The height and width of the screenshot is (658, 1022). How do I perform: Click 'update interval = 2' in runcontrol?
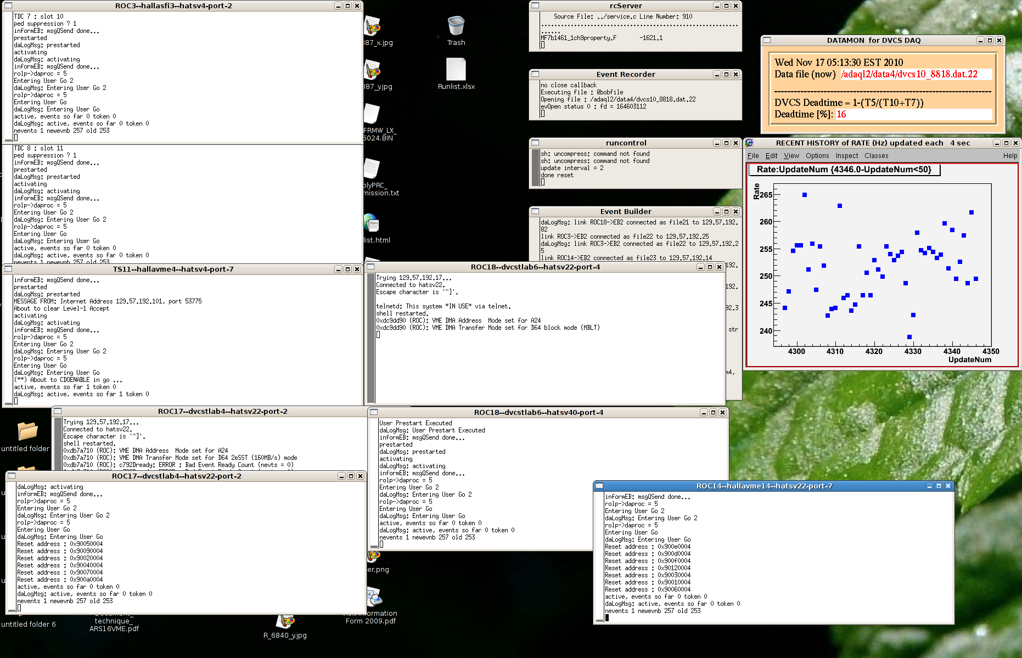(x=572, y=168)
